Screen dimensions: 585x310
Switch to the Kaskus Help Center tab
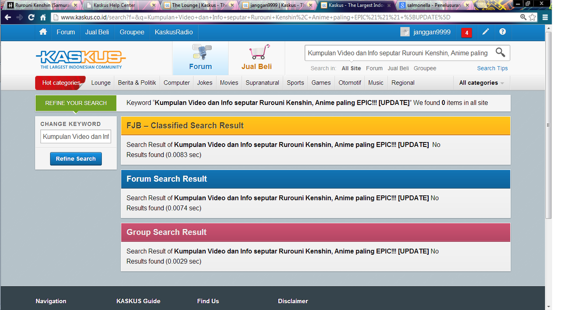121,5
